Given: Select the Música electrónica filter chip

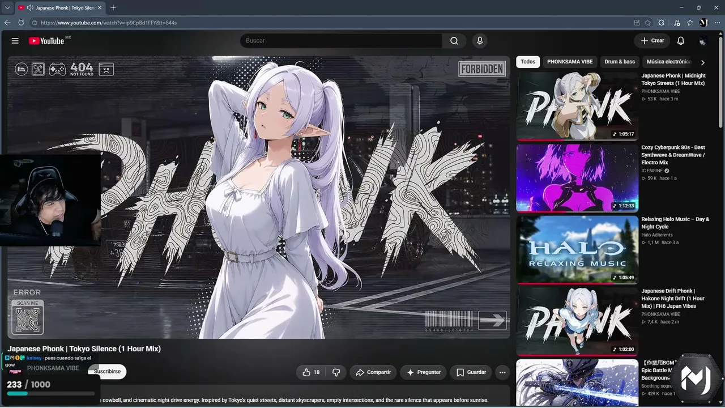Looking at the screenshot, I should point(668,62).
